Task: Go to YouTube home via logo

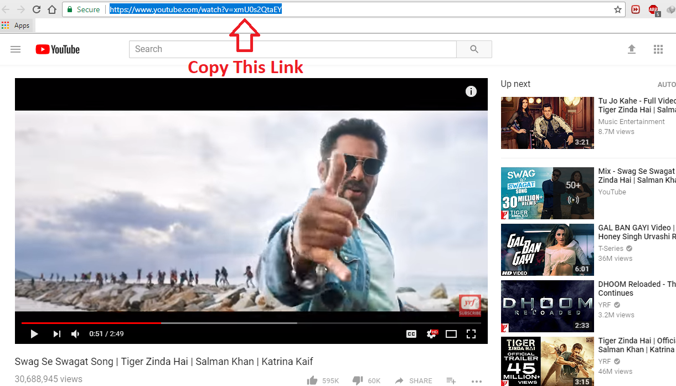Action: point(58,49)
